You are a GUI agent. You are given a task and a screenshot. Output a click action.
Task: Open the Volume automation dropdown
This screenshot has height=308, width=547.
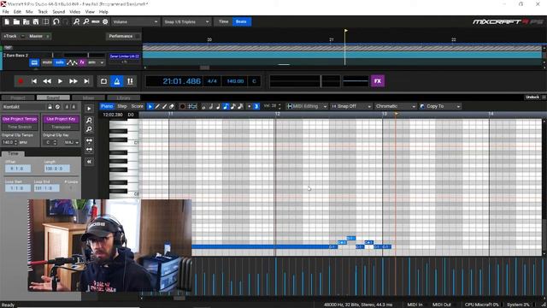(x=135, y=21)
